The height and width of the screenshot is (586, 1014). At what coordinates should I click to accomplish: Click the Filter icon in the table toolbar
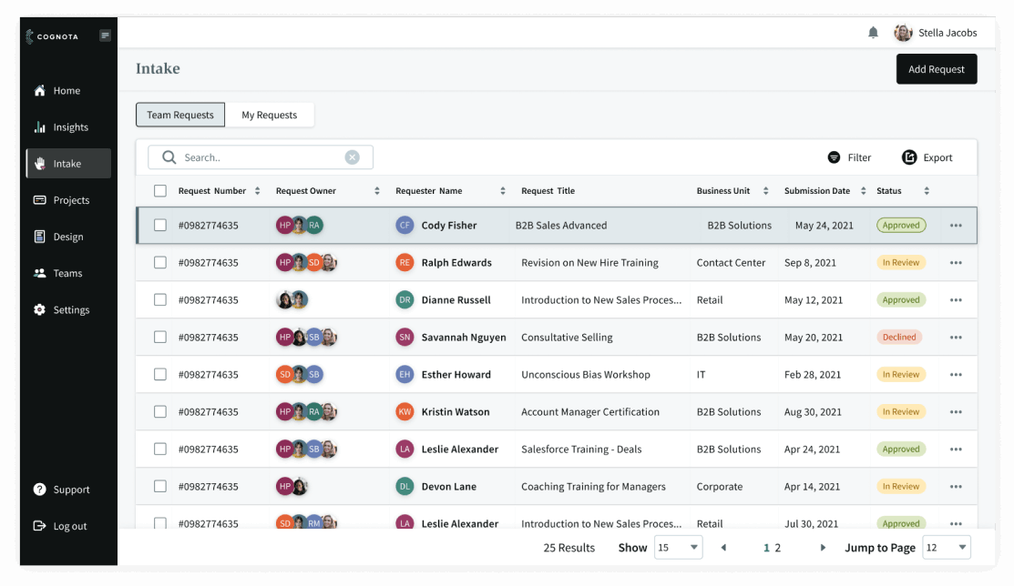tap(834, 157)
